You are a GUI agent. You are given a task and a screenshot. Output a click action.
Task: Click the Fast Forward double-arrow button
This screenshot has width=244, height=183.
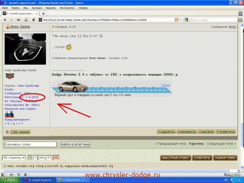(19, 20)
